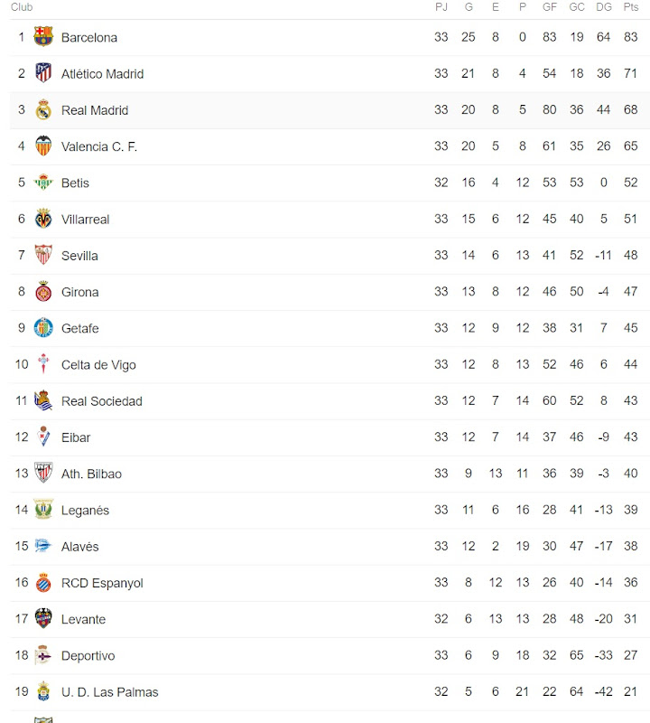Click the Barcelona club crest icon
The height and width of the screenshot is (723, 650).
(x=43, y=37)
